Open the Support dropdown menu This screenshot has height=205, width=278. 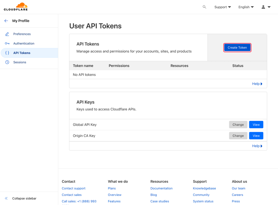(x=222, y=7)
